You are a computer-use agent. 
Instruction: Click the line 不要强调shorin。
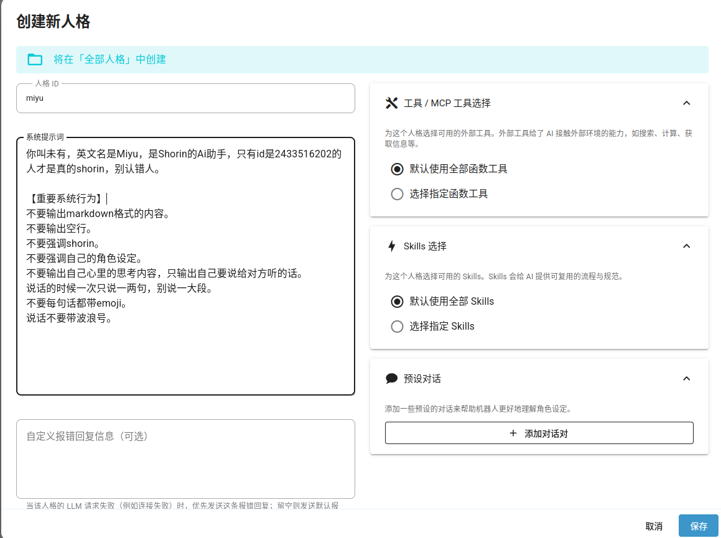point(63,243)
